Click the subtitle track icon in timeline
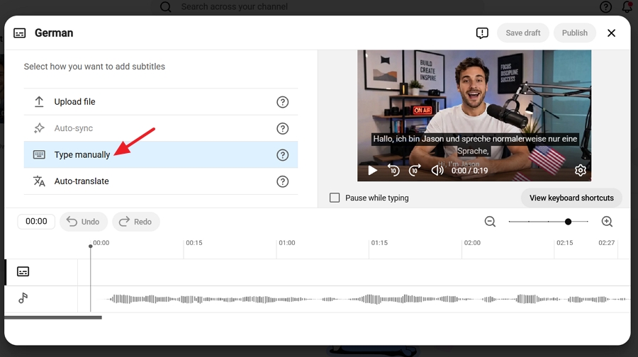Screen dimensions: 638x357 pos(23,271)
